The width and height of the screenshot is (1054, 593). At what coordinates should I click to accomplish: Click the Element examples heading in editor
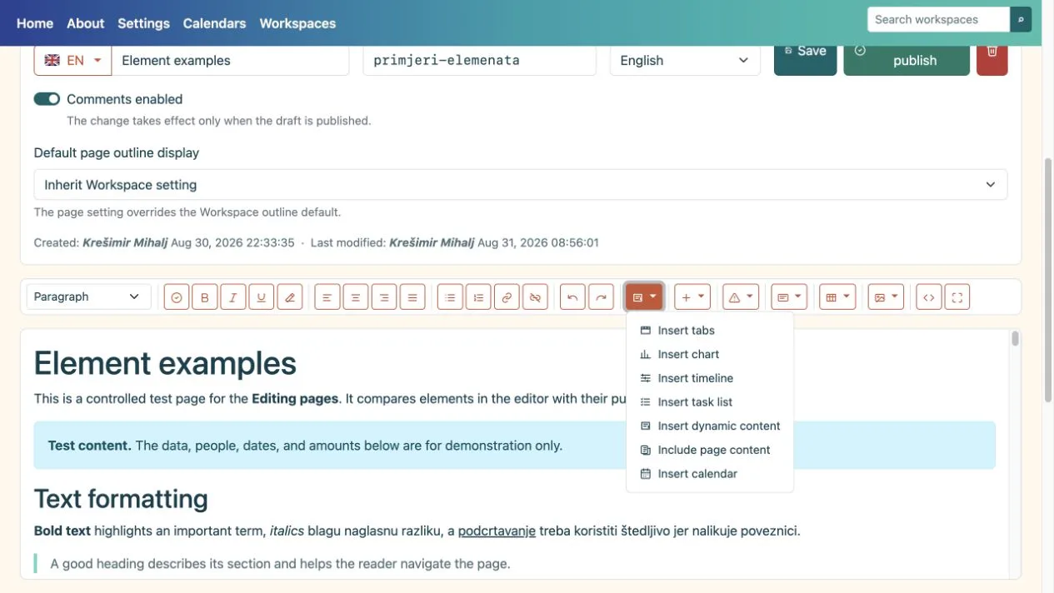pos(165,363)
